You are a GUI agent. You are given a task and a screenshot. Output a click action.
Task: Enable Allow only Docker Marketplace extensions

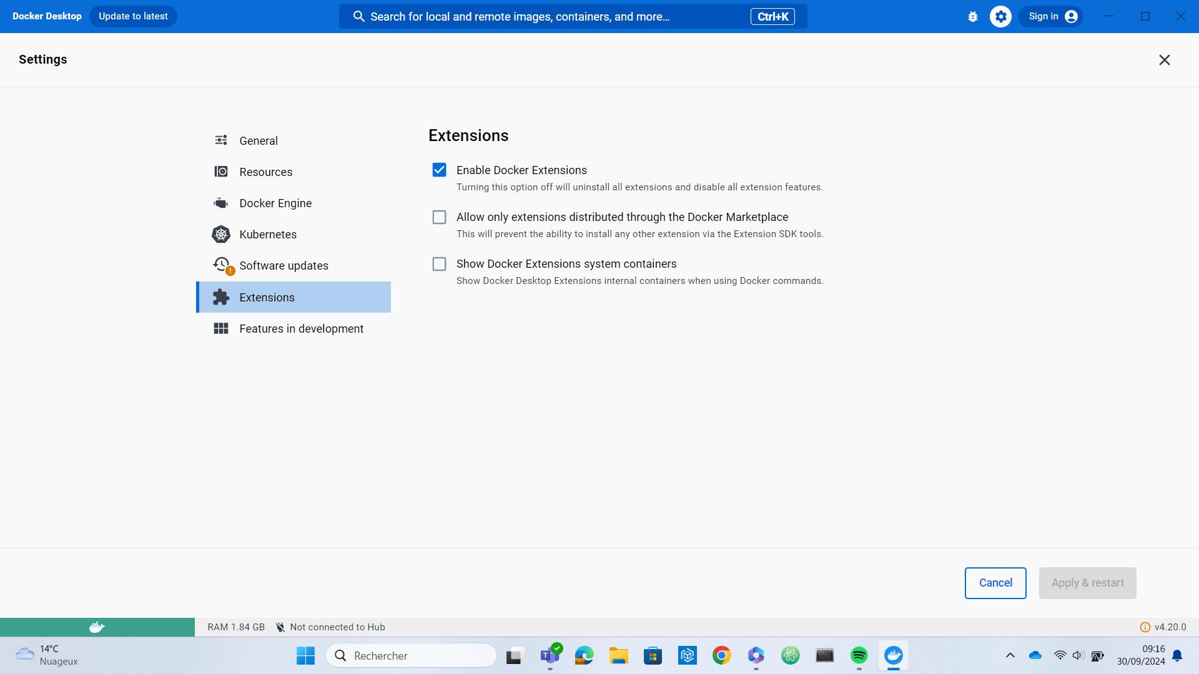pos(439,217)
